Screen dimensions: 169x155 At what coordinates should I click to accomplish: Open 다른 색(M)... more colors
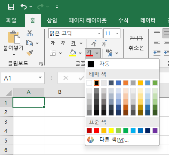coord(122,139)
